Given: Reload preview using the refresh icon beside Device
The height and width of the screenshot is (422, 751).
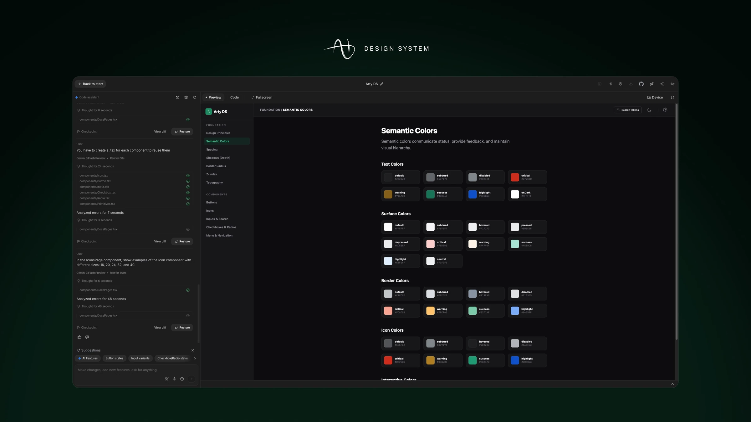Looking at the screenshot, I should click(672, 98).
